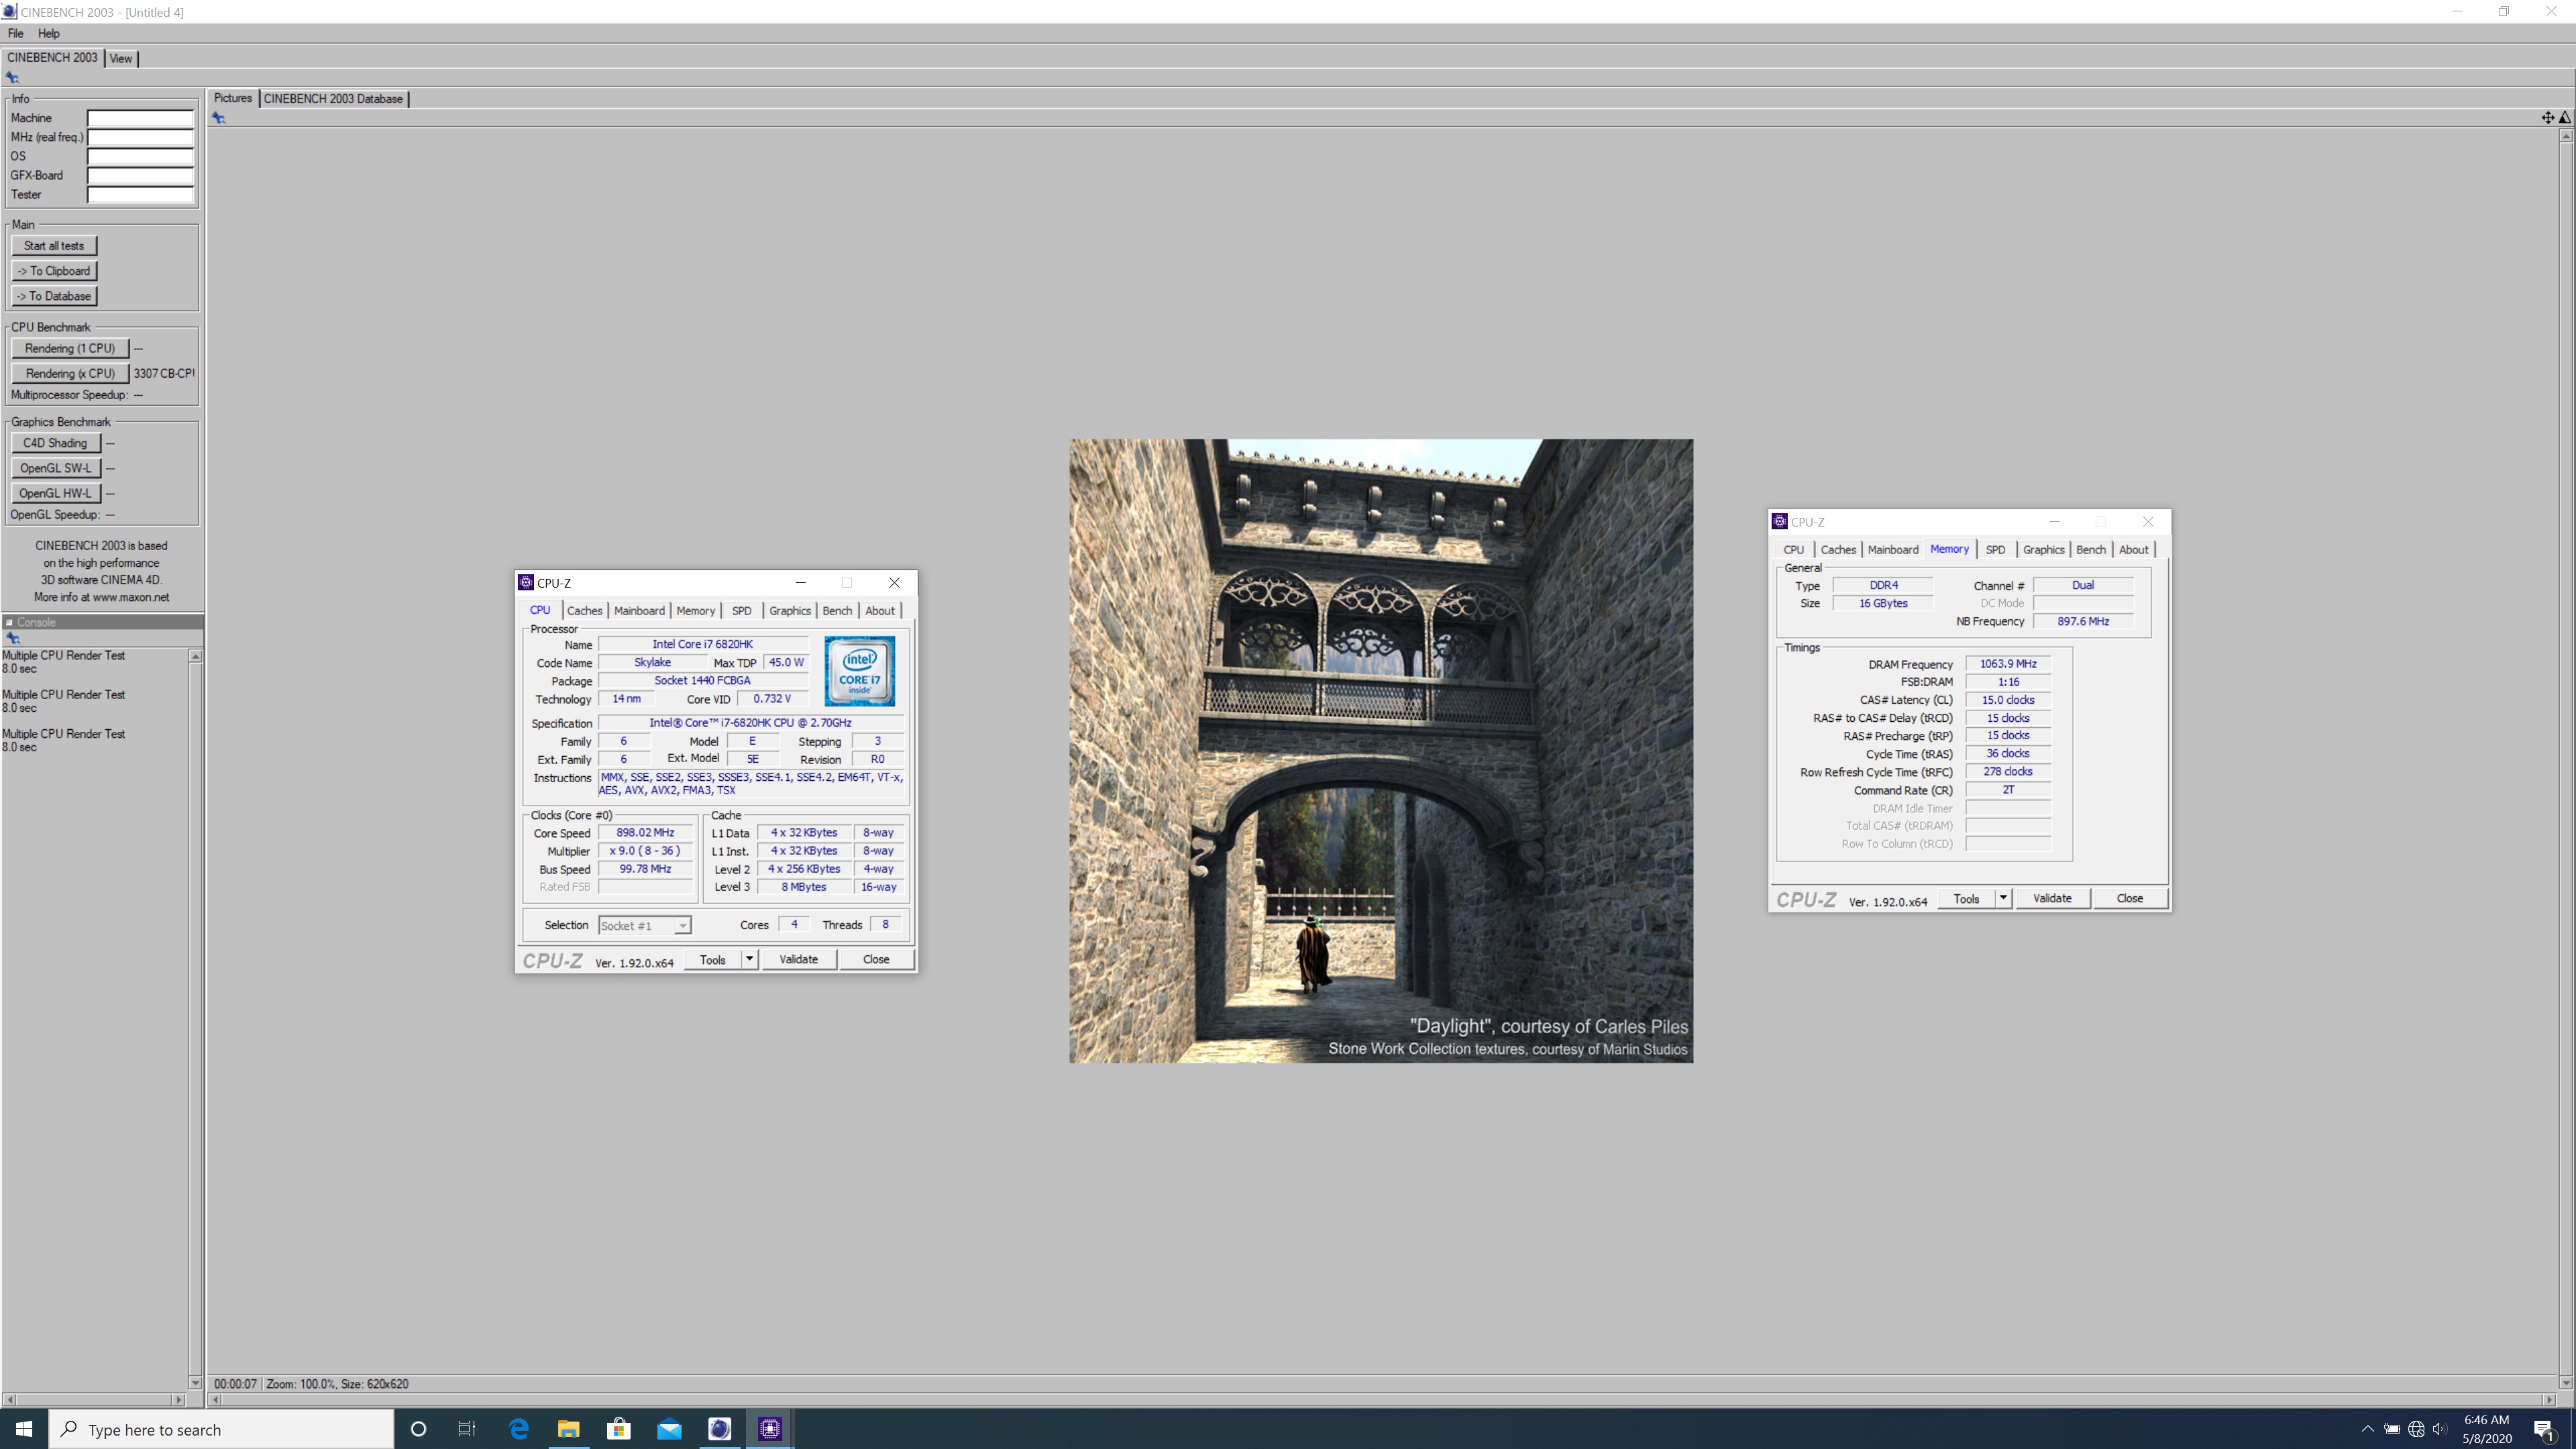
Task: Open the File menu
Action: [16, 33]
